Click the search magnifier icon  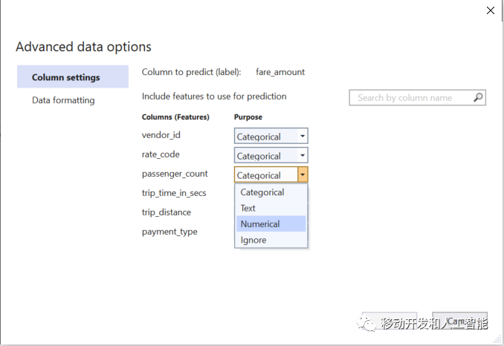478,97
